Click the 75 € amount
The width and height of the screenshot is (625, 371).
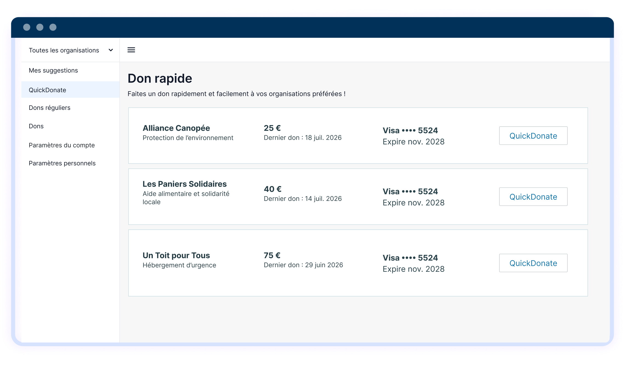click(x=272, y=255)
